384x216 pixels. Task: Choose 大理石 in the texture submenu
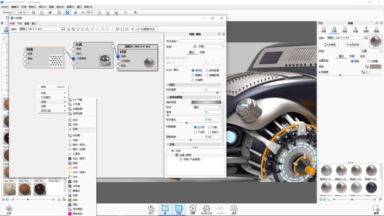click(81, 154)
